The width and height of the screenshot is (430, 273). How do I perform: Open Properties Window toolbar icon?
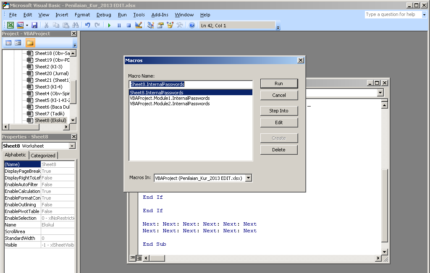[160, 25]
